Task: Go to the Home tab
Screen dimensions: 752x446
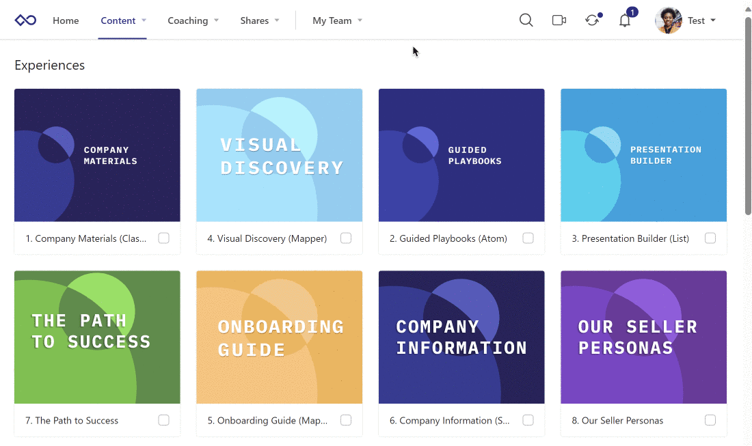Action: 66,20
